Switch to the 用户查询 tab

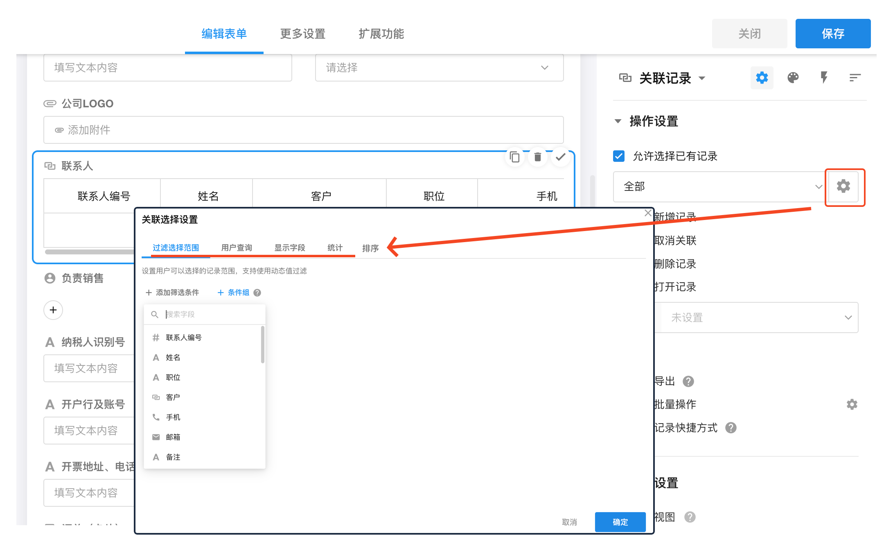tap(237, 248)
